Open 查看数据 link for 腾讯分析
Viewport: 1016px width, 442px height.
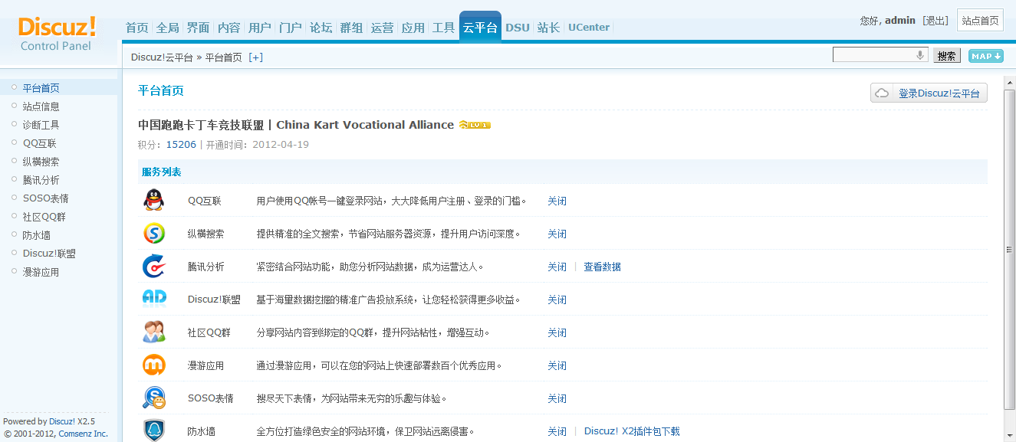coord(602,267)
